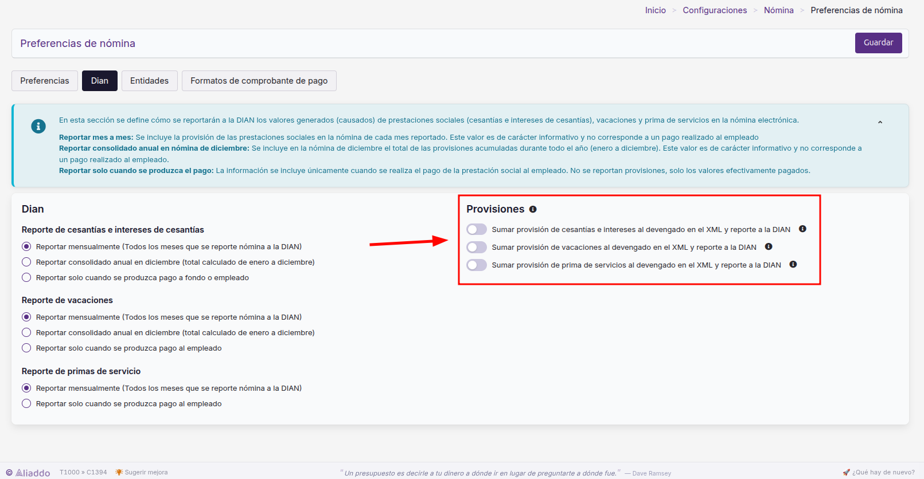Navigate to Nómina breadcrumb link
The height and width of the screenshot is (479, 924).
click(779, 10)
